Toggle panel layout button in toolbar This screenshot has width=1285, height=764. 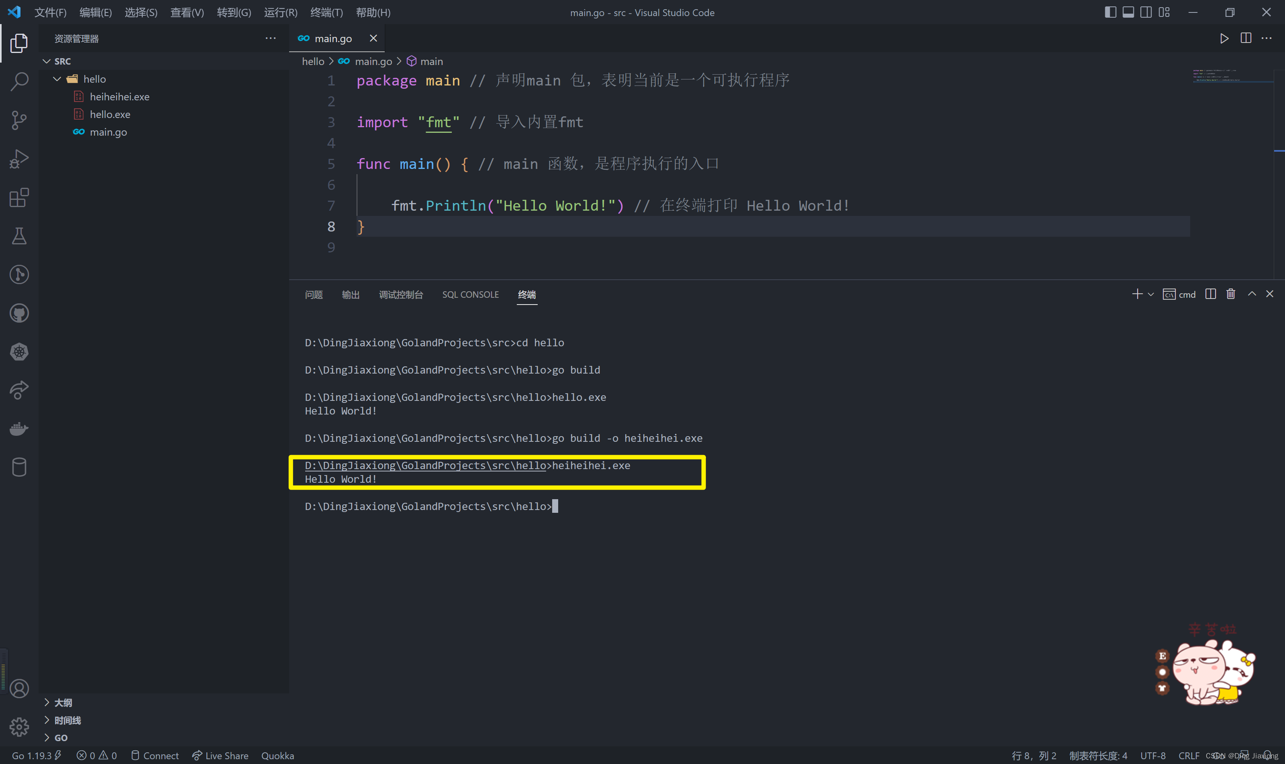coord(1128,12)
